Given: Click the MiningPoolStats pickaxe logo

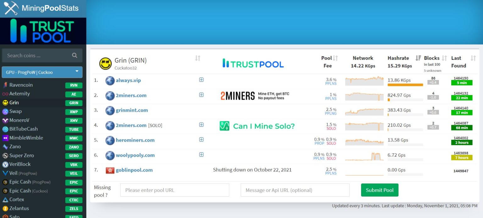Looking at the screenshot, I should (x=11, y=8).
